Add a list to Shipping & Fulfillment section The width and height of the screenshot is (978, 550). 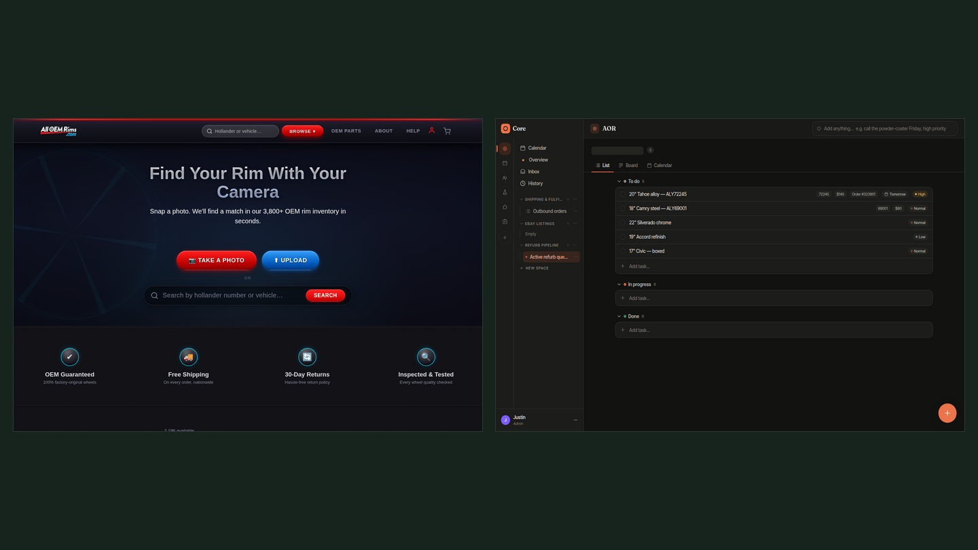[x=568, y=199]
